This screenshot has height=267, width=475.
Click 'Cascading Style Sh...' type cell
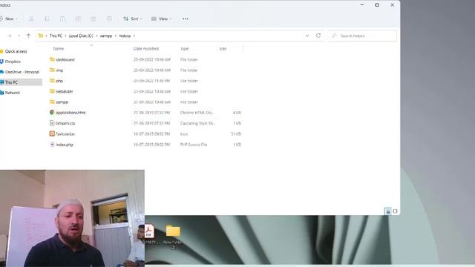[x=197, y=123]
